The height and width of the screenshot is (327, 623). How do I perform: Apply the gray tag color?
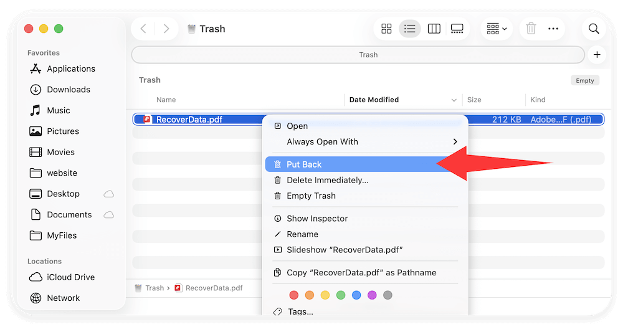(x=388, y=295)
